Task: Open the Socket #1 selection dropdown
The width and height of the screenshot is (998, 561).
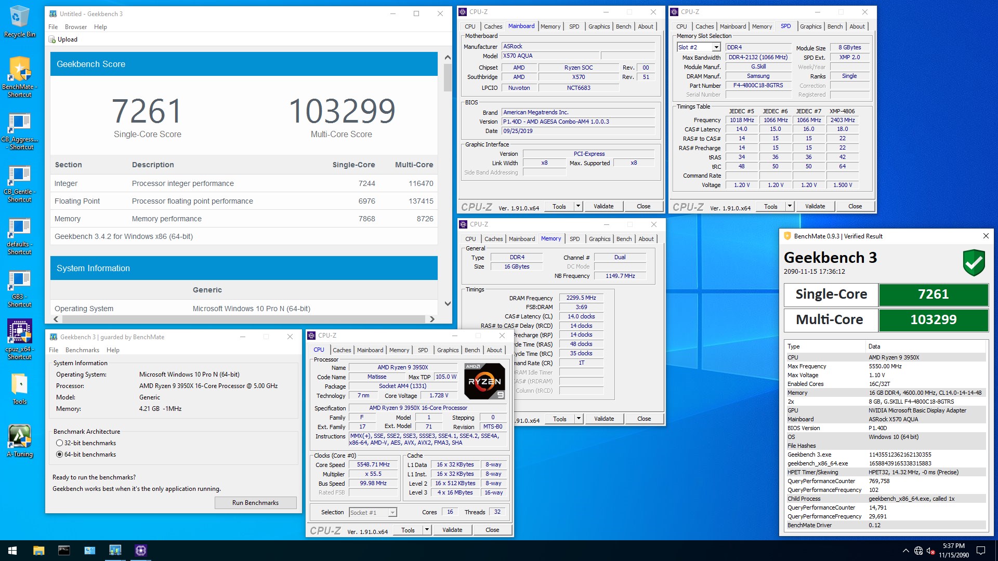Action: coord(392,513)
